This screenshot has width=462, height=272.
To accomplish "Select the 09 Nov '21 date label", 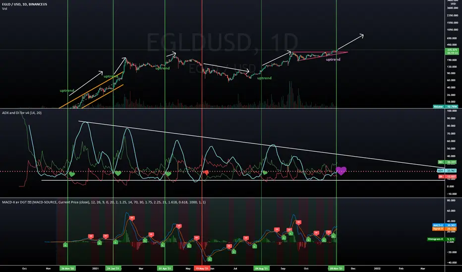I will click(336, 269).
